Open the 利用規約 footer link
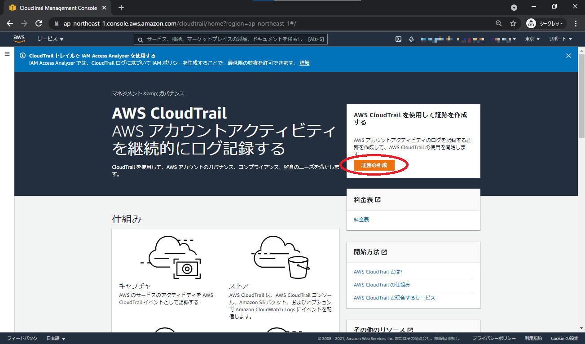585x344 pixels. (533, 338)
